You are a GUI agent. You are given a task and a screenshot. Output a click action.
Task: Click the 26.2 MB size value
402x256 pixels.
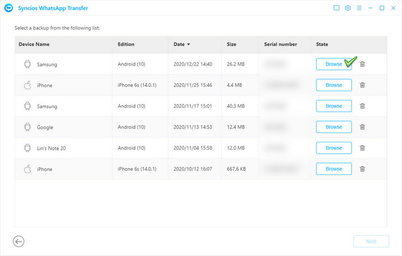click(235, 64)
